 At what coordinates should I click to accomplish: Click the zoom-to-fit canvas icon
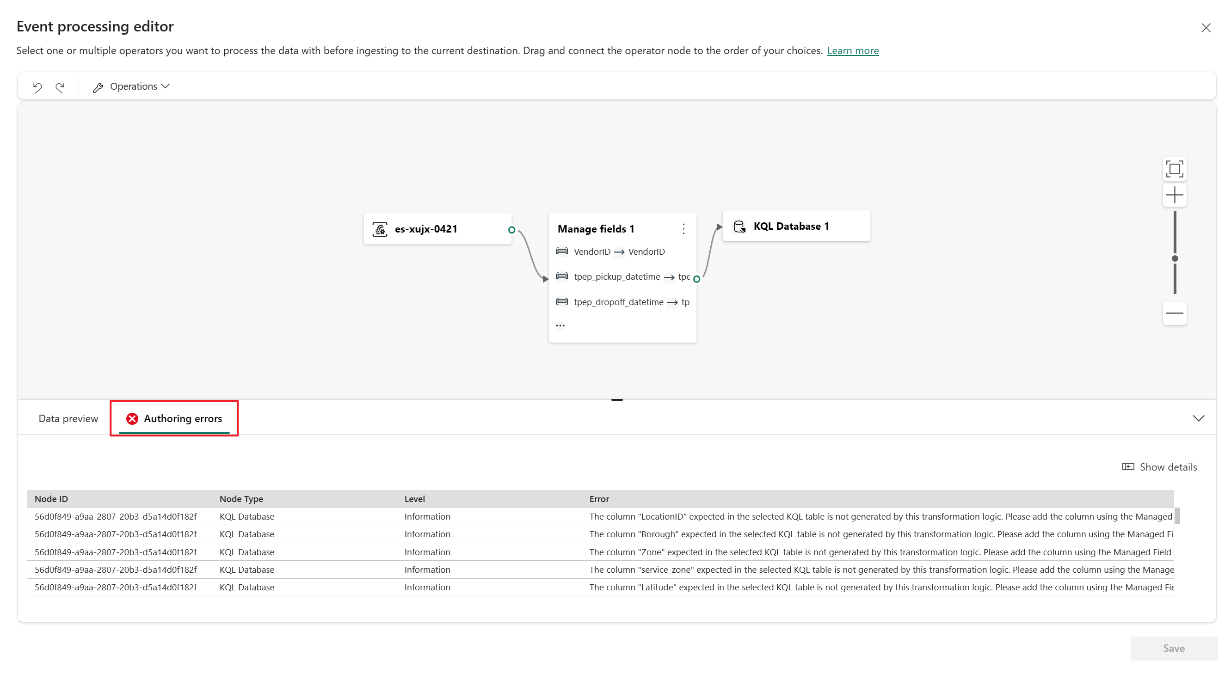(x=1174, y=169)
